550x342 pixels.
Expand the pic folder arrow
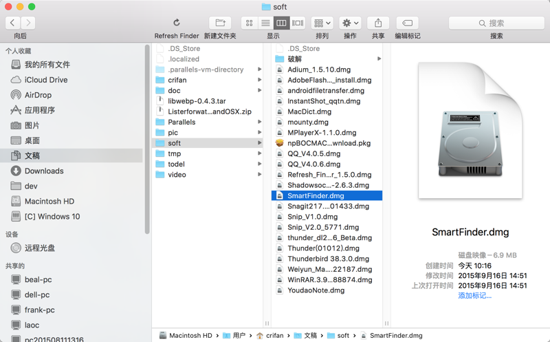(260, 132)
